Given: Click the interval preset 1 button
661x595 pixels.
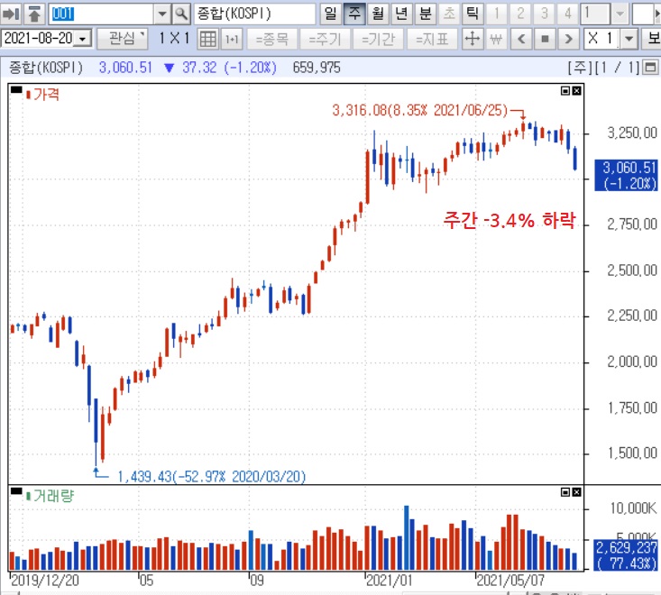Looking at the screenshot, I should point(497,14).
